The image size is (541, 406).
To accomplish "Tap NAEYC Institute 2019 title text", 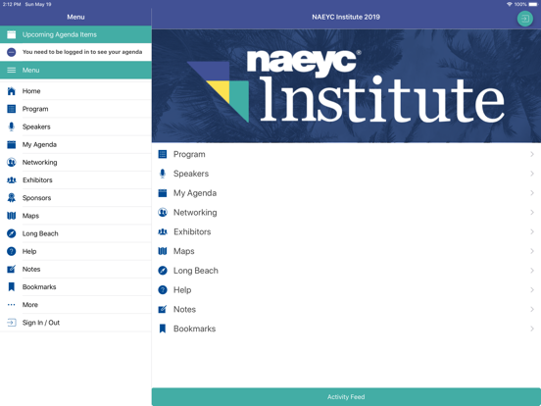I will (x=346, y=17).
